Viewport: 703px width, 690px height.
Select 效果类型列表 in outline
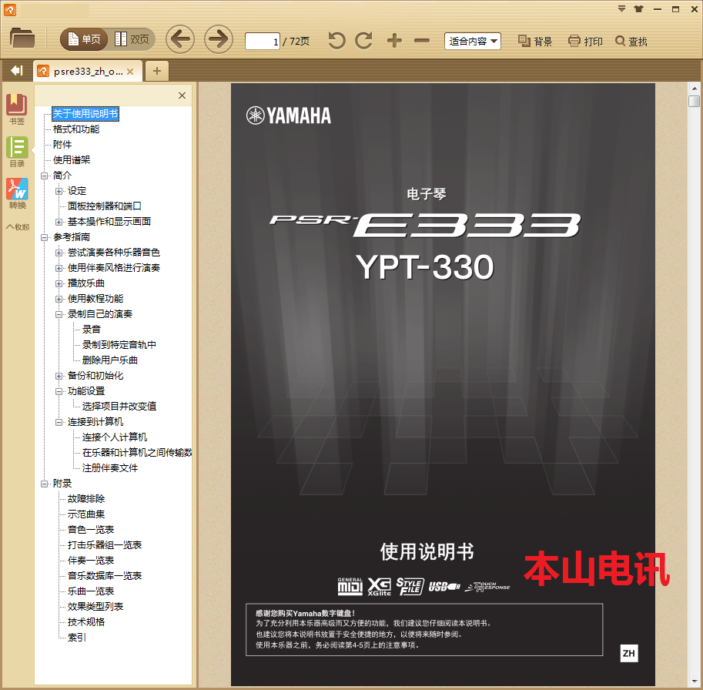(x=95, y=607)
